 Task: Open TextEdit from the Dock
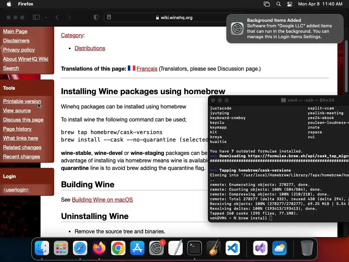click(x=176, y=248)
